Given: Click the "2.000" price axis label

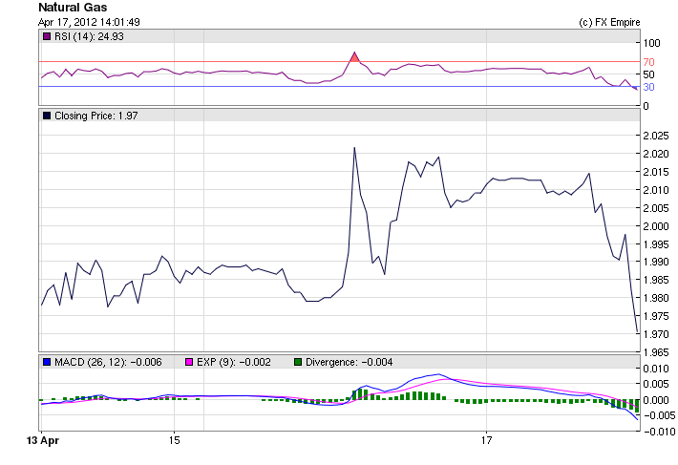Looking at the screenshot, I should (656, 226).
